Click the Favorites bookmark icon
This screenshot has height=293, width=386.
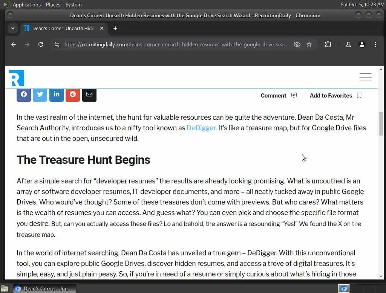[x=359, y=95]
